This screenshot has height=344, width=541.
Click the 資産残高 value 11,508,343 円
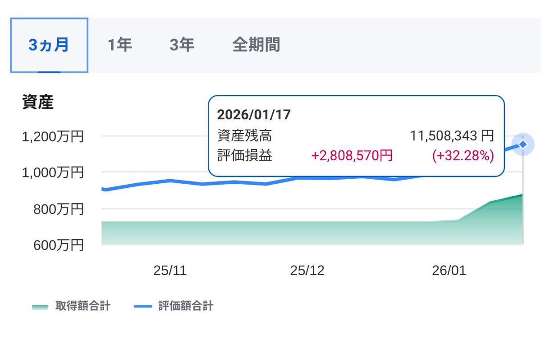pyautogui.click(x=452, y=136)
